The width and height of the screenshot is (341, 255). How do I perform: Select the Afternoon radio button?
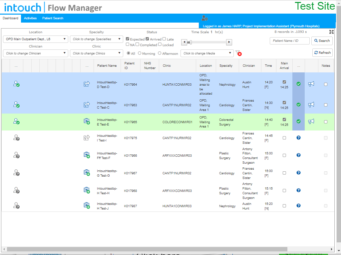tap(160, 53)
